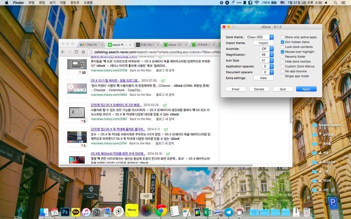
Task: Open Photoshop from the dock
Action: [65, 212]
